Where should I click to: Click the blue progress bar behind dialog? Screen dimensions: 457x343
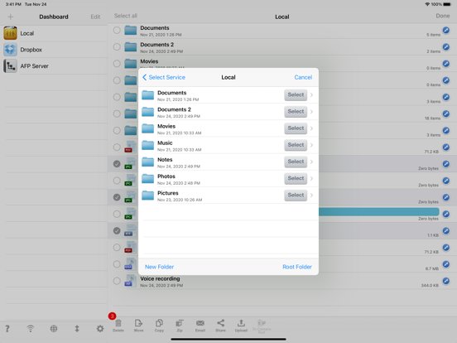click(379, 212)
